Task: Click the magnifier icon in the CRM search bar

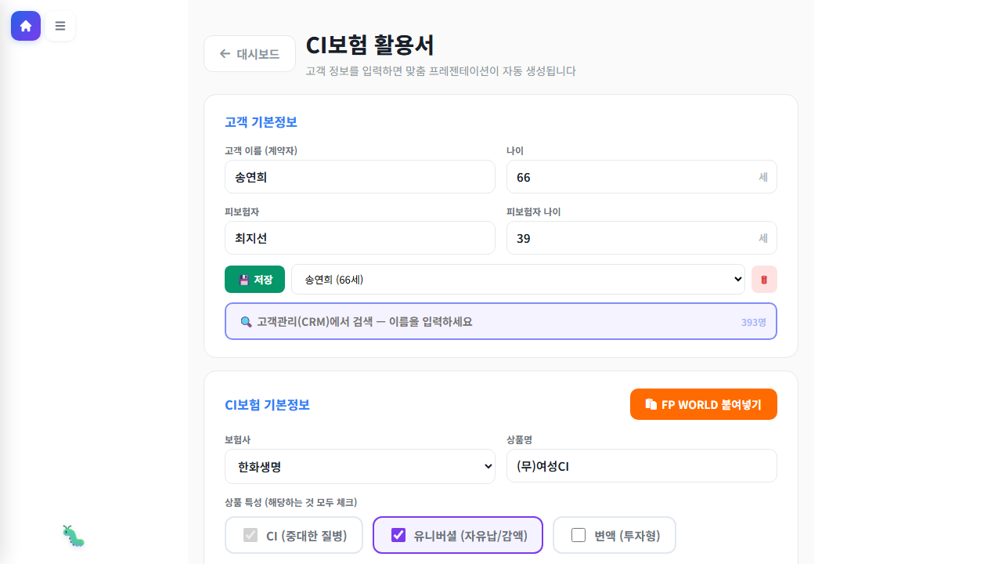Action: click(x=246, y=321)
